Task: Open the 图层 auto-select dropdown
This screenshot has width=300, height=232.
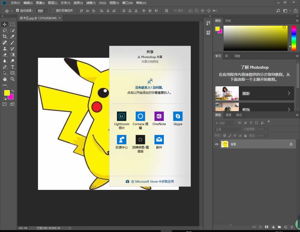Action: (x=42, y=11)
